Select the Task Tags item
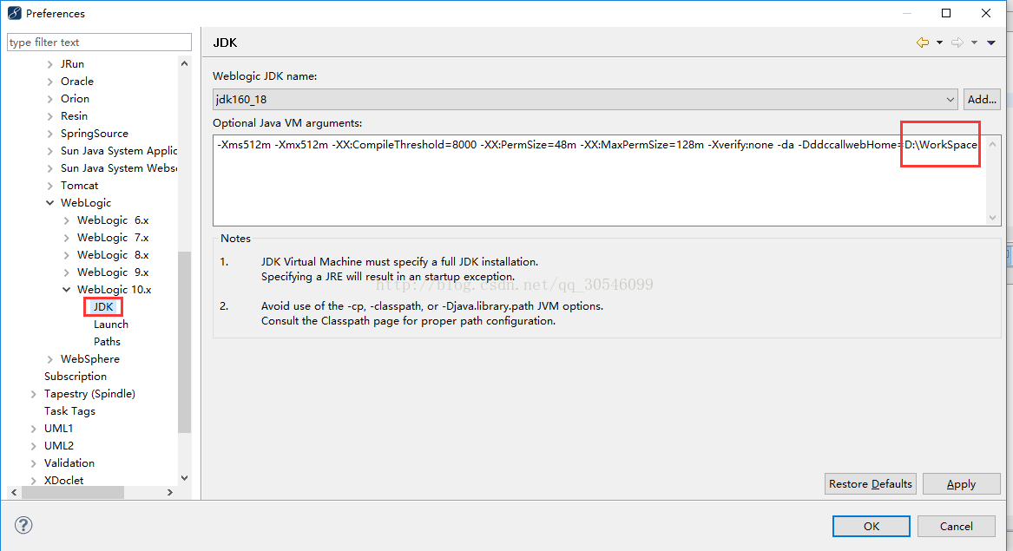Viewport: 1013px width, 551px height. pos(69,411)
